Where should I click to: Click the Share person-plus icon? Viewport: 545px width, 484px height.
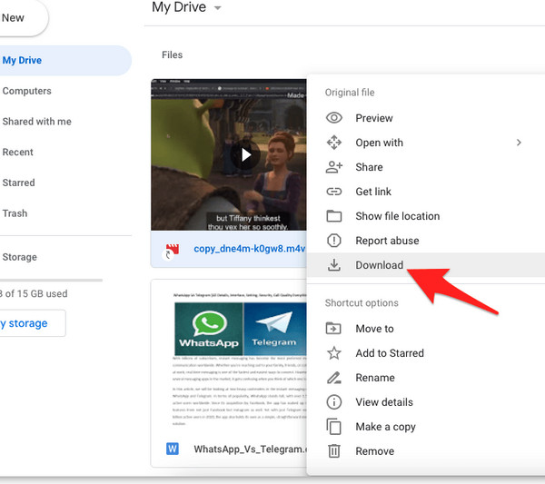tap(334, 167)
